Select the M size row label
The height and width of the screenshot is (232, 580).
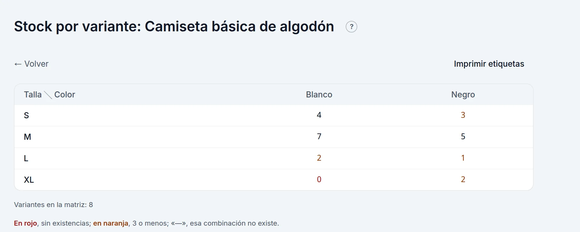point(27,137)
